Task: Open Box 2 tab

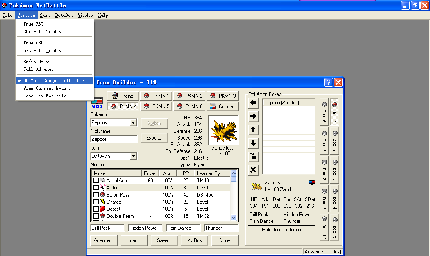Action: tap(335, 141)
